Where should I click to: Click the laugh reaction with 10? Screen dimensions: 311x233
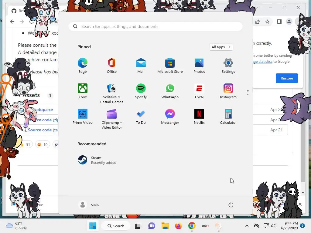[43, 144]
